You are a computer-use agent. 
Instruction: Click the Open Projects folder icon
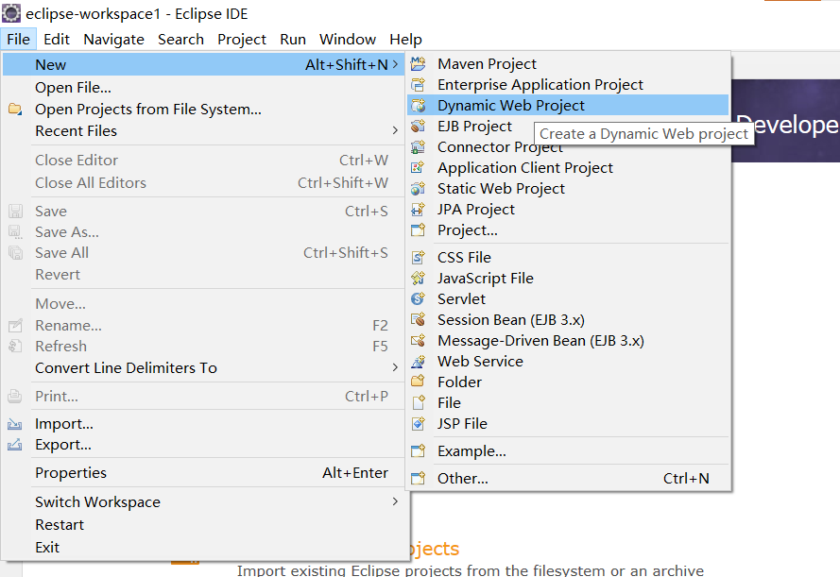click(x=15, y=110)
